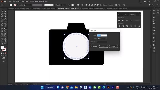Click Vertical Align Top in control bar
Image resolution: width=160 pixels, height=90 pixels.
pyautogui.click(x=95, y=5)
